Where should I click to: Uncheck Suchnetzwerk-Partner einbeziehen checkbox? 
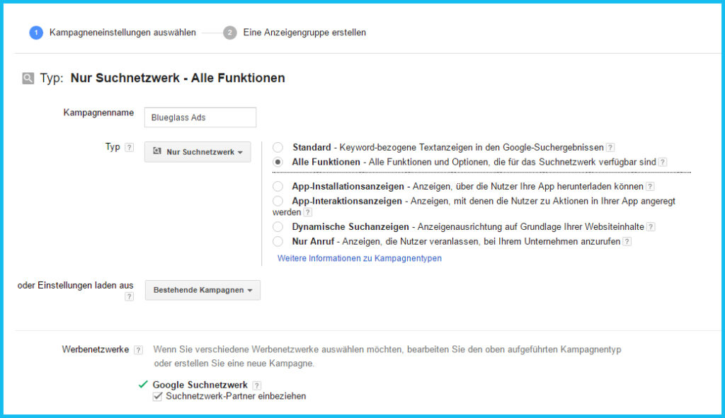(158, 397)
